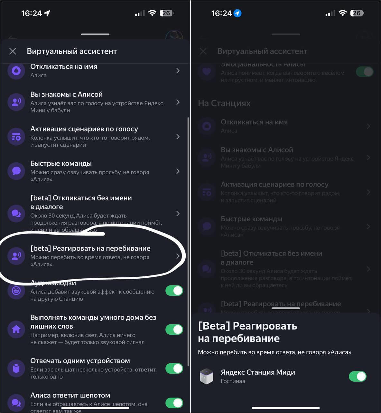Tap the Alice icon beside Откликаться на имя
The width and height of the screenshot is (381, 413).
(16, 71)
